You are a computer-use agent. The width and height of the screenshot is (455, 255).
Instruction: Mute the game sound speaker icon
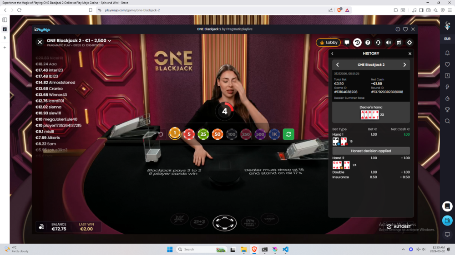click(x=389, y=43)
